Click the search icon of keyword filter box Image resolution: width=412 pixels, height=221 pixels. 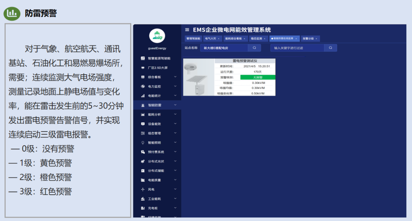pos(330,48)
